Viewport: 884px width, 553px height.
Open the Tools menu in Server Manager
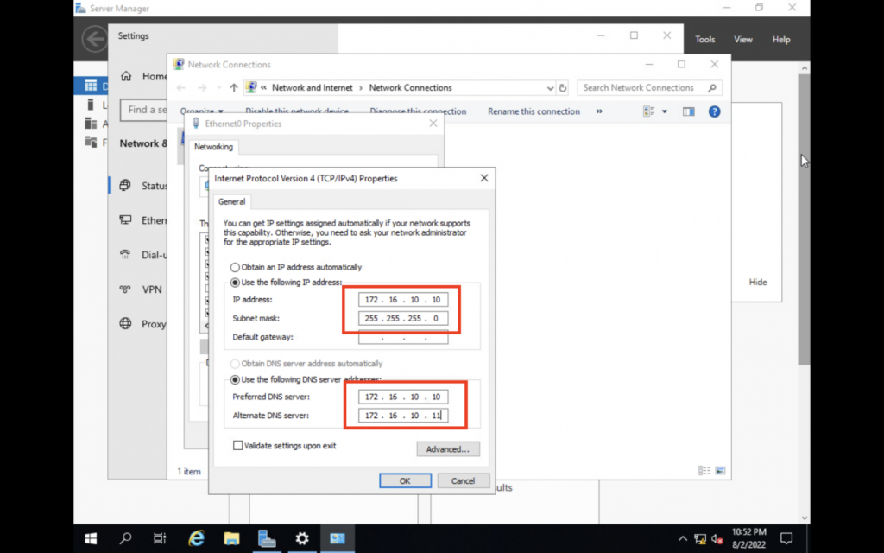click(x=705, y=39)
